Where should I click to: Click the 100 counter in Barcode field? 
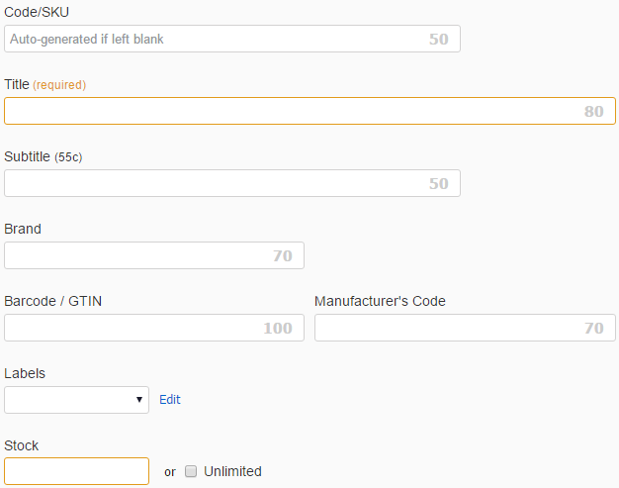[x=278, y=328]
